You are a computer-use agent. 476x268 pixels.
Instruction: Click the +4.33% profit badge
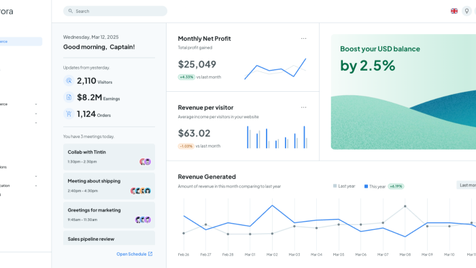click(x=186, y=77)
